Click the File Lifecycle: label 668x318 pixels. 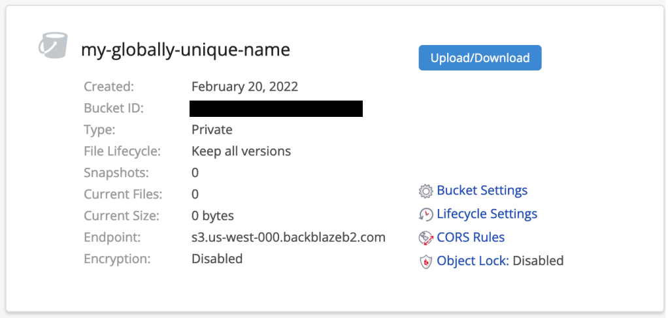(x=122, y=151)
